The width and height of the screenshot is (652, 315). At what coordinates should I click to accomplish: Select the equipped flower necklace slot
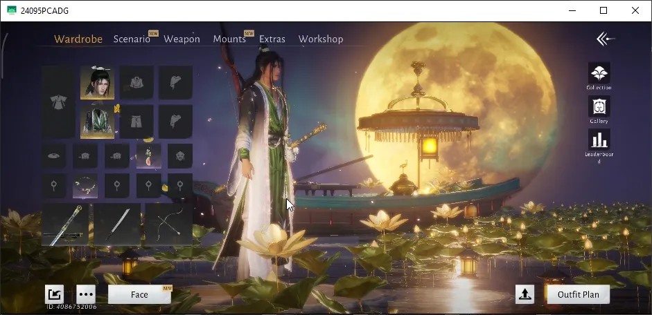(x=85, y=186)
